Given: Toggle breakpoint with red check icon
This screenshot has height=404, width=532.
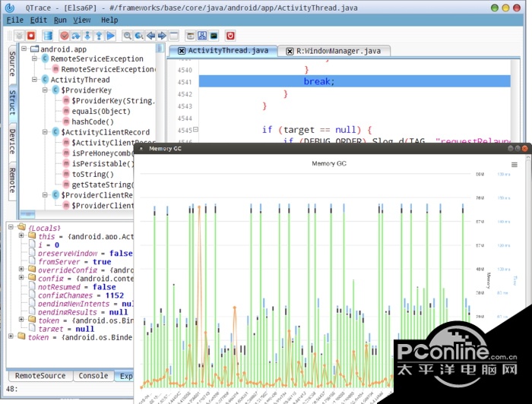Looking at the screenshot, I should pyautogui.click(x=65, y=36).
